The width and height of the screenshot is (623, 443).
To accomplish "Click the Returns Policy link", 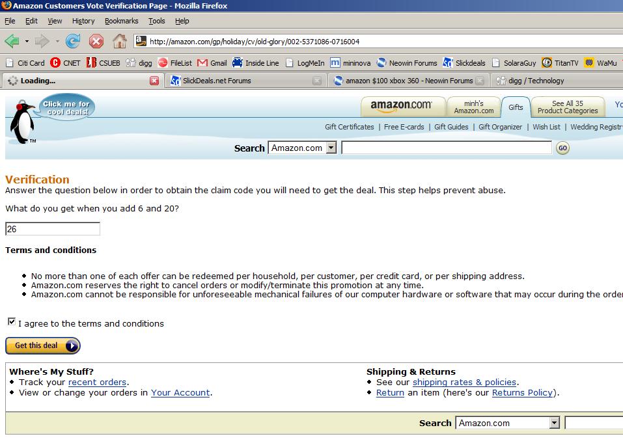I will (x=523, y=393).
